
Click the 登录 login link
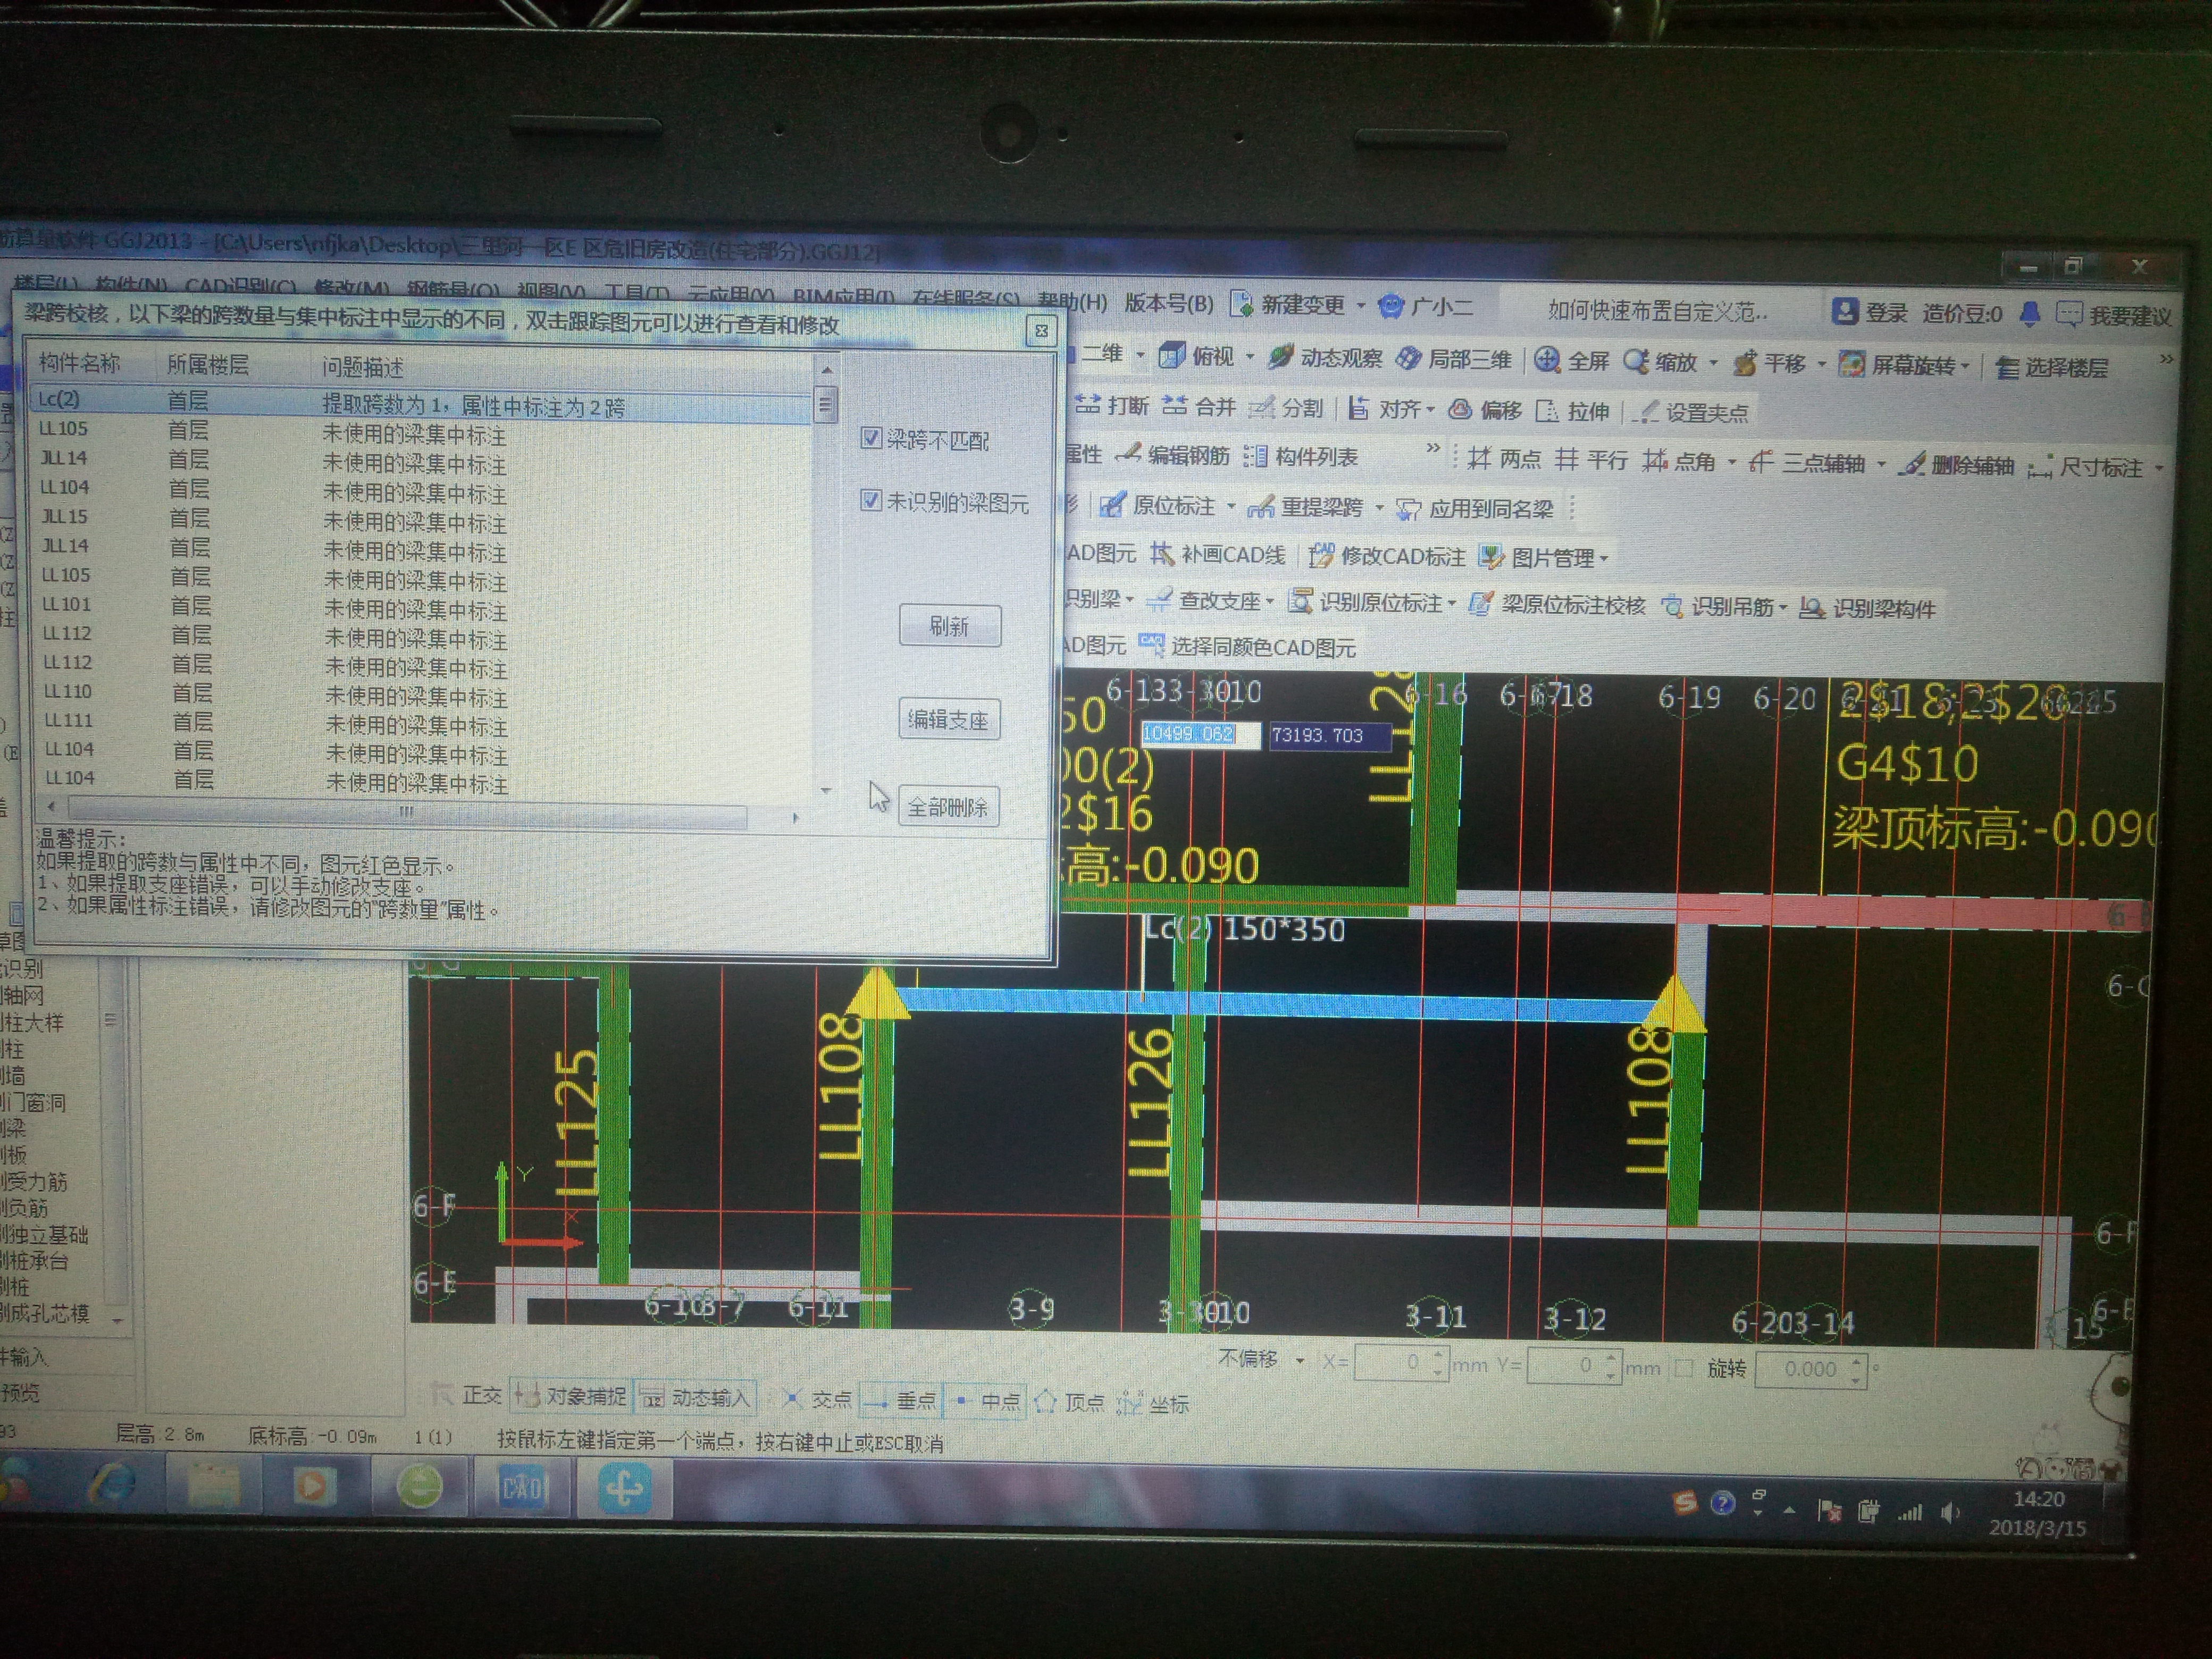coord(1870,312)
